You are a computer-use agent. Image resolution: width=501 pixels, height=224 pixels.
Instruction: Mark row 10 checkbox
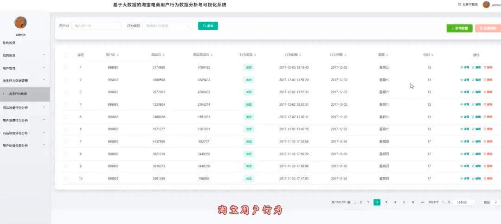pyautogui.click(x=65, y=179)
